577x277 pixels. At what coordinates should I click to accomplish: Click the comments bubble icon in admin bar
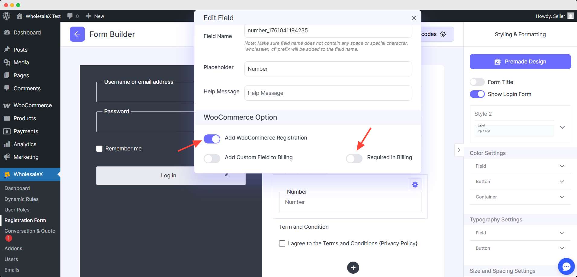(x=70, y=16)
